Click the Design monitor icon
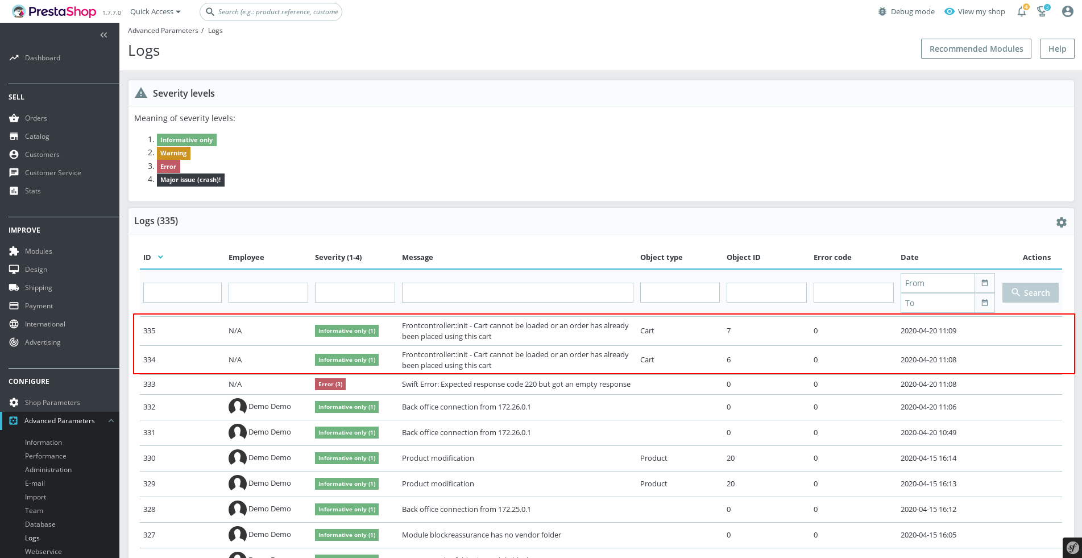 14,270
